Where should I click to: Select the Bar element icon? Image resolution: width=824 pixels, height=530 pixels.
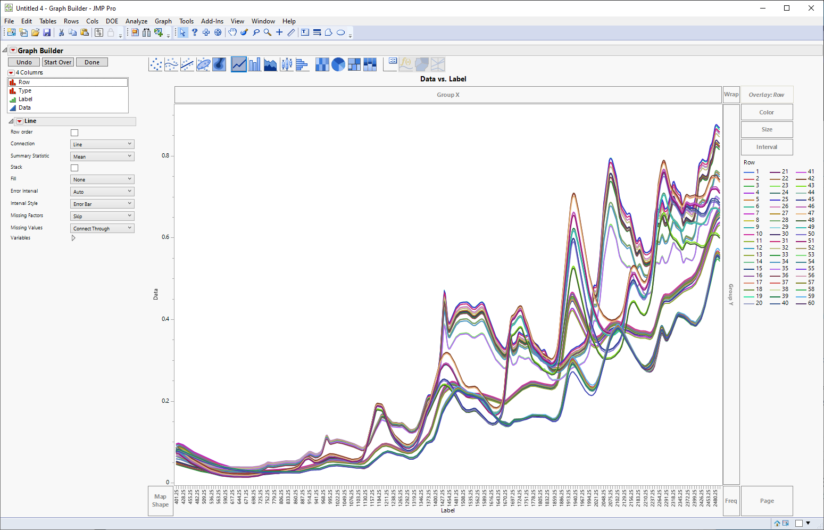[x=254, y=64]
